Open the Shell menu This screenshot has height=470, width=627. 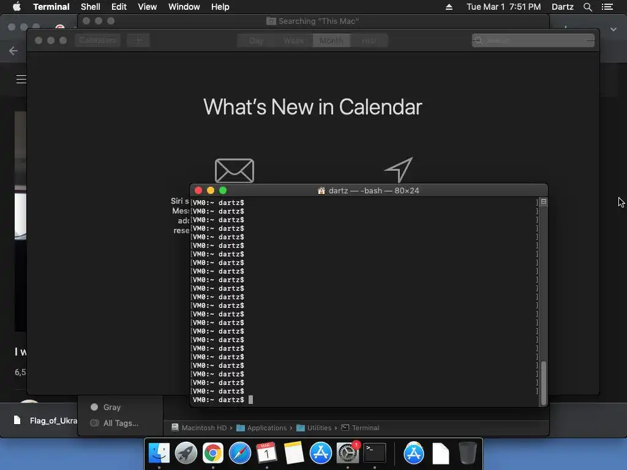pos(91,7)
